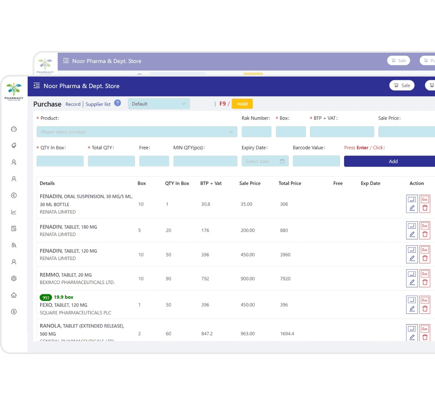Click the blue help question mark icon
Screen dimensions: 435x405
(117, 103)
